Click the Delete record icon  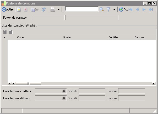[x=26, y=10]
